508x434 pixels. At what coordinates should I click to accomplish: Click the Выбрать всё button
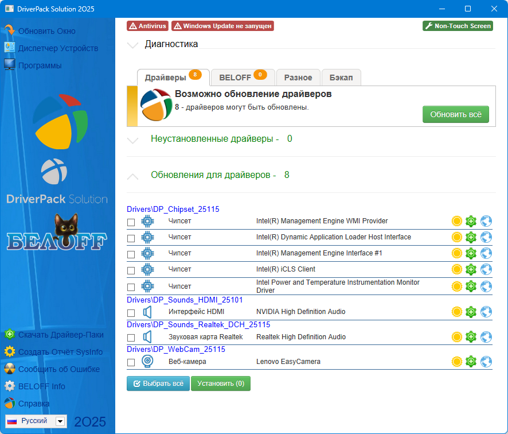[x=158, y=383]
